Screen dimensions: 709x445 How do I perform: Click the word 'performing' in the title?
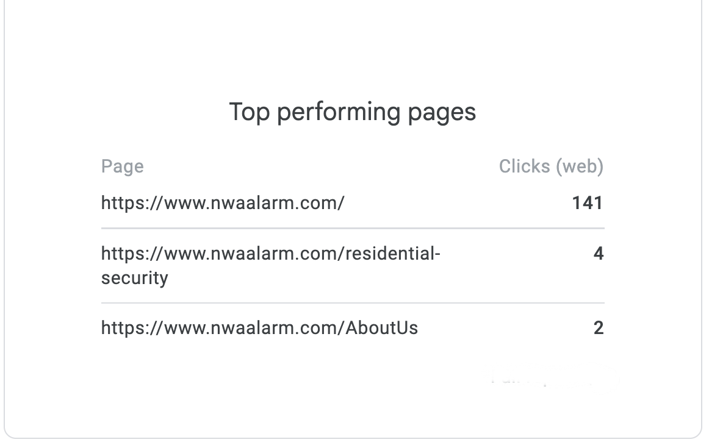coord(337,113)
